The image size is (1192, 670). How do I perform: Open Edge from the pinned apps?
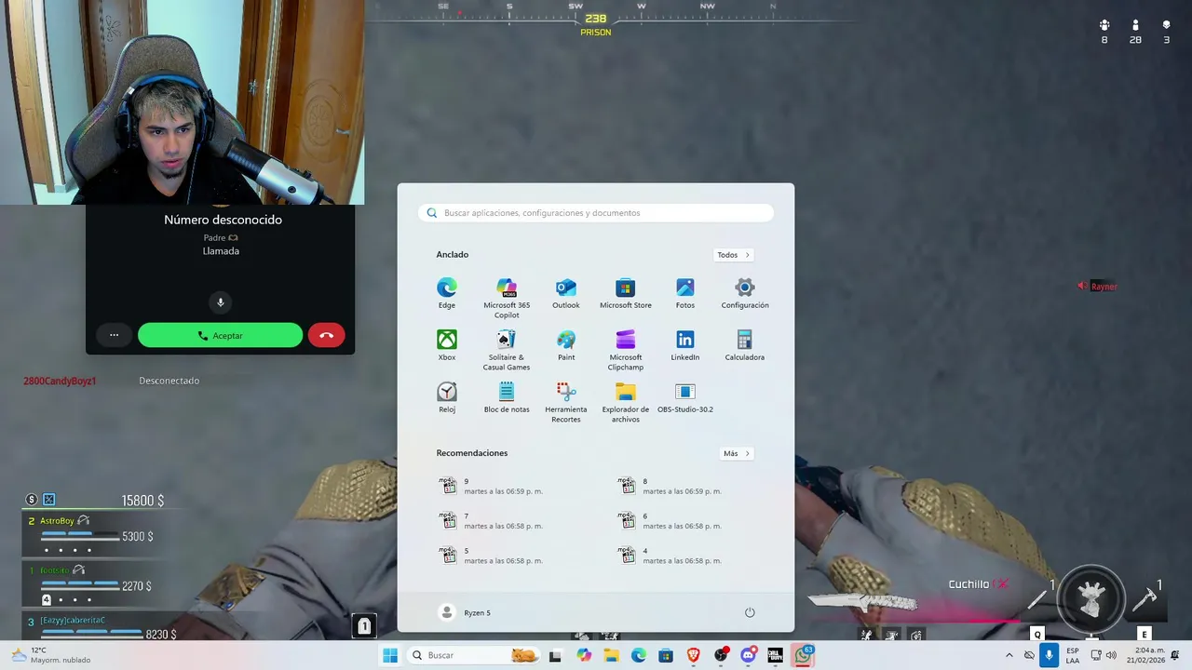click(447, 293)
